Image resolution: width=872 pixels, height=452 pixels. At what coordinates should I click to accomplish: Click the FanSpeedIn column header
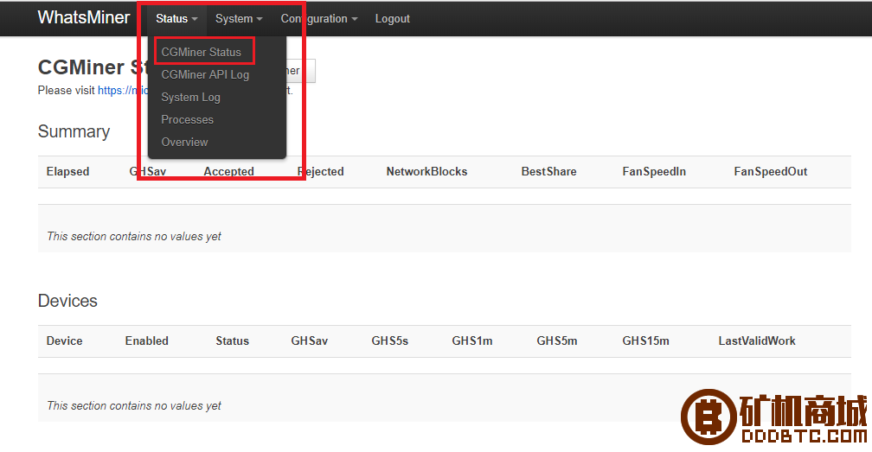(x=654, y=172)
